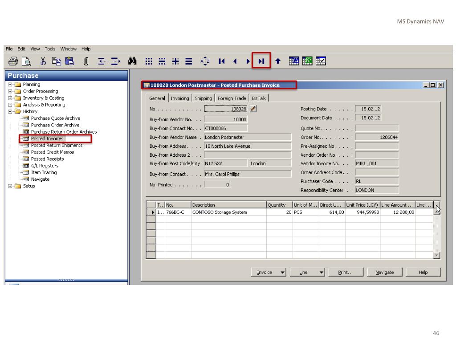Click the Table Filter icon
Screen dimensions: 456x342
point(162,61)
